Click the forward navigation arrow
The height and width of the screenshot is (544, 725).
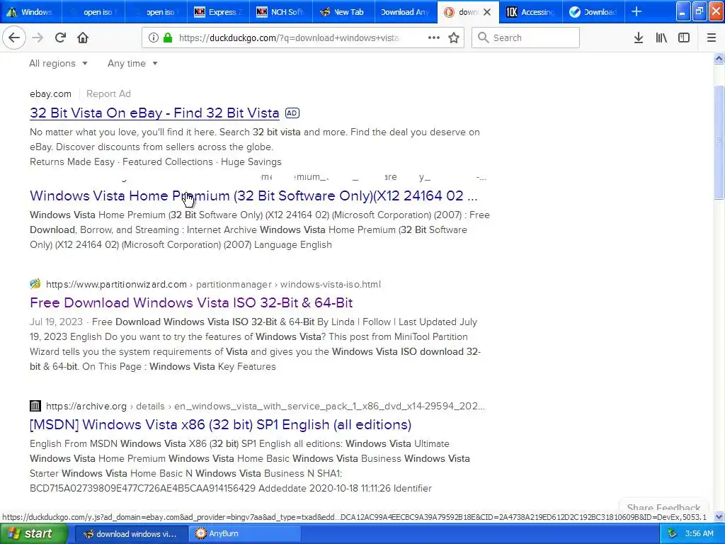pos(38,38)
